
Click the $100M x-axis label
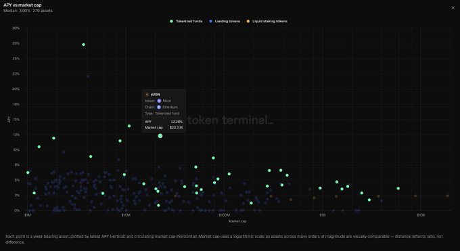coord(224,215)
